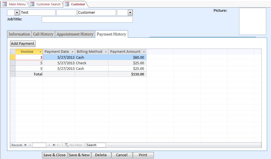Click into the JobTitle text field
This screenshot has height=159, width=271.
pos(87,20)
